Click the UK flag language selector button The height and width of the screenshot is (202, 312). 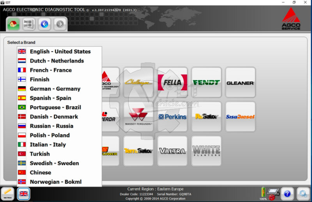pos(24,193)
